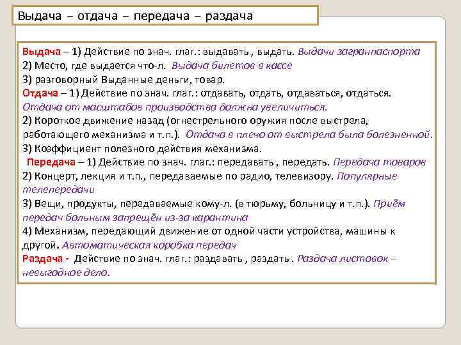
Task: Click the slide title 'Выдача – отдача – передача – раздача'
Action: tap(135, 16)
